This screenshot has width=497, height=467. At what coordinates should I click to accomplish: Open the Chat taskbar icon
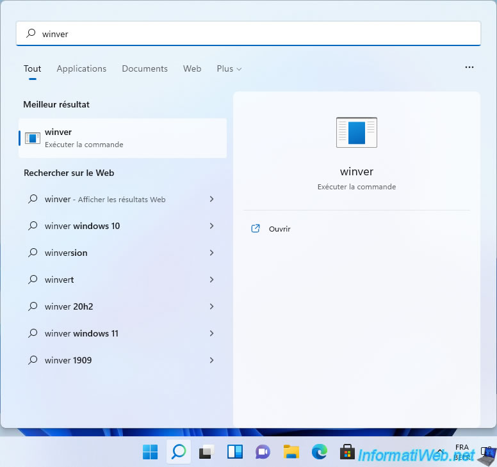click(x=263, y=452)
